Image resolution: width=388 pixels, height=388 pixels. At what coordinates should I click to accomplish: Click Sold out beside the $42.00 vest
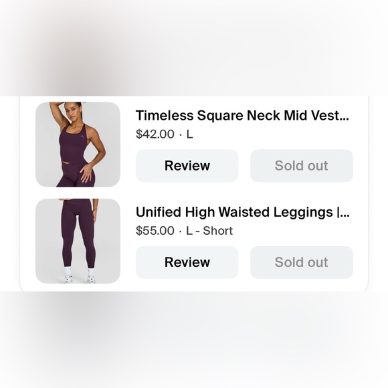click(x=302, y=165)
